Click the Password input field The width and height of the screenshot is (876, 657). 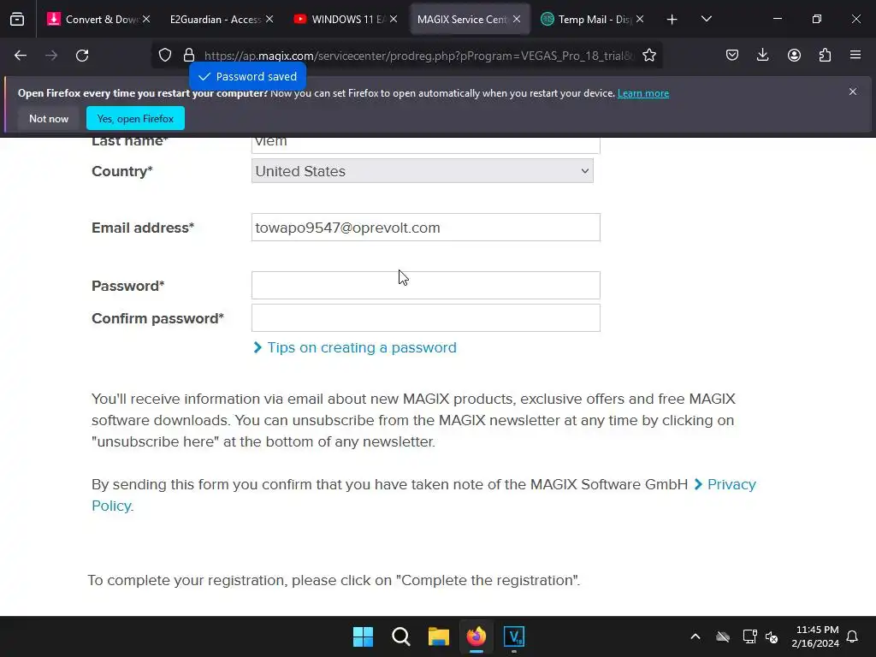point(426,286)
